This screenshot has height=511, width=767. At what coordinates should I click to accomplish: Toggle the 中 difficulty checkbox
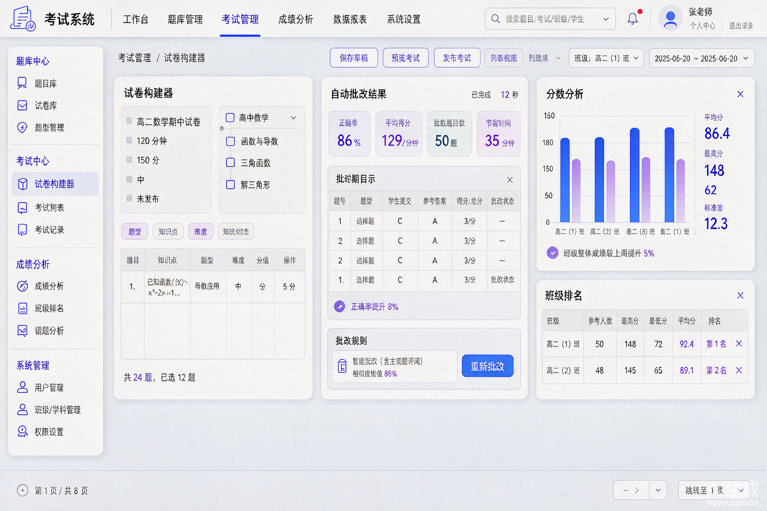pos(129,179)
